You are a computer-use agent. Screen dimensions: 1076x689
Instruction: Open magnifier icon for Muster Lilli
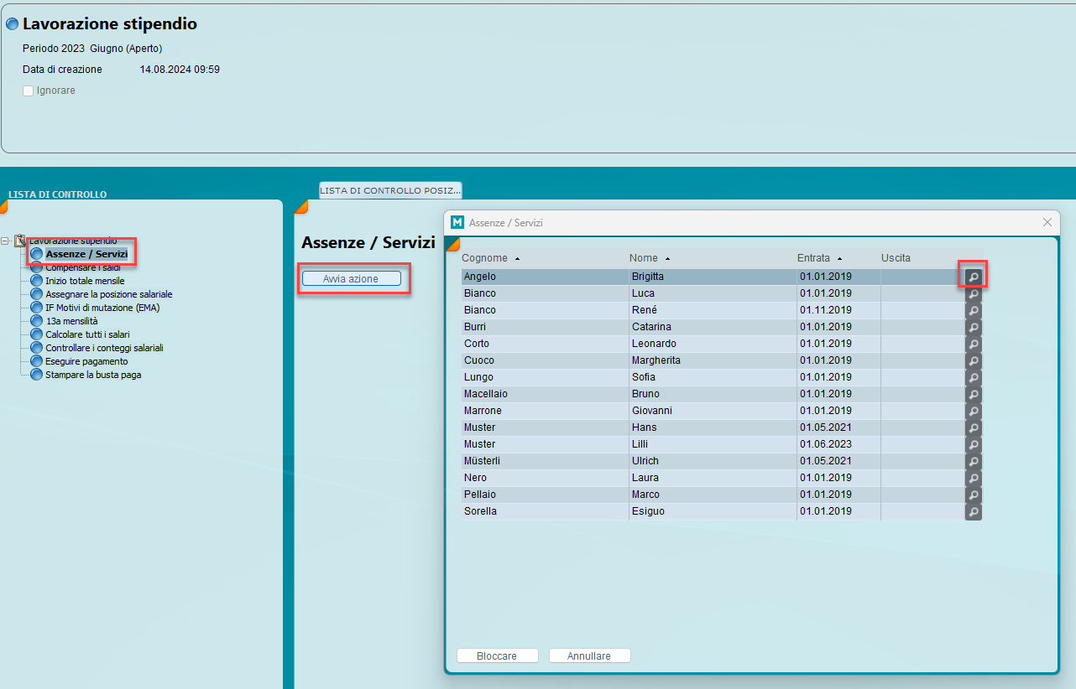[973, 444]
